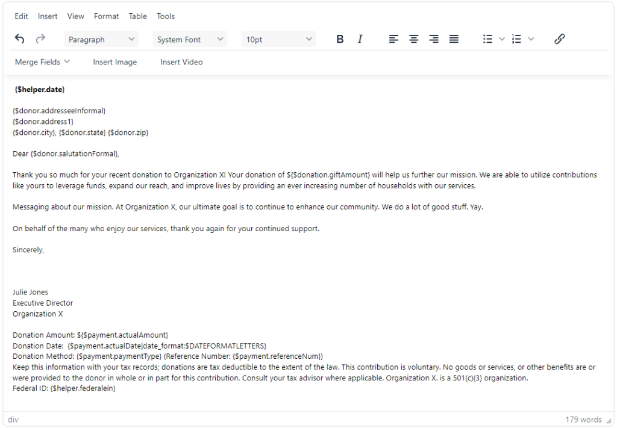Open the Paragraph style dropdown
The height and width of the screenshot is (428, 617).
[101, 40]
